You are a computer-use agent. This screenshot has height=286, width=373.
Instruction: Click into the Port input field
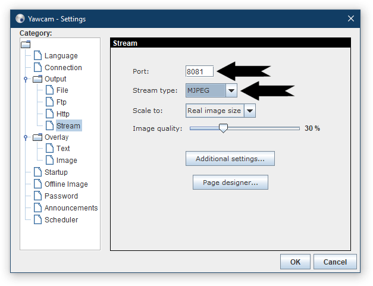point(199,71)
